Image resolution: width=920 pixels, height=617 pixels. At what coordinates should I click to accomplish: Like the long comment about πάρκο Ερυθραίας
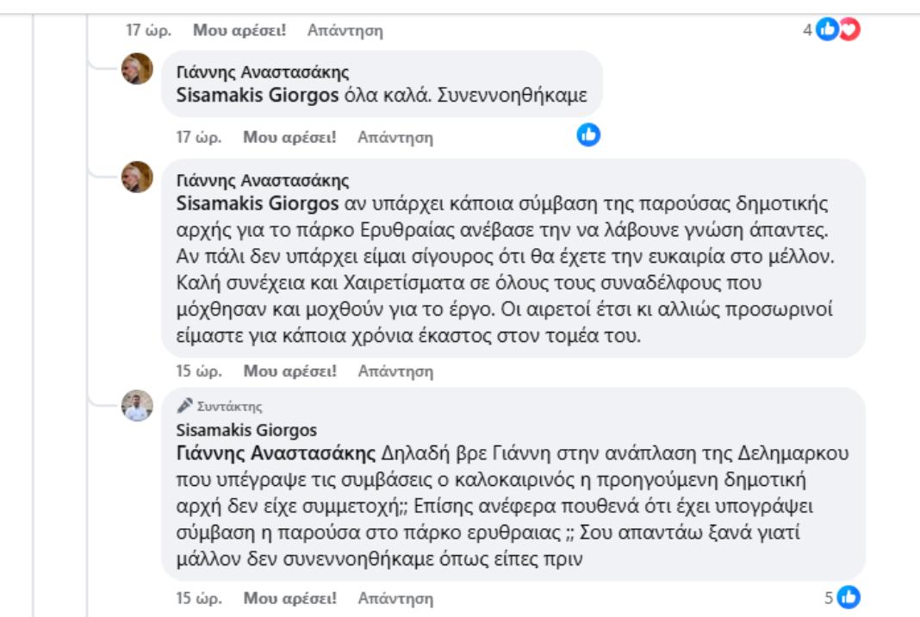tap(289, 371)
